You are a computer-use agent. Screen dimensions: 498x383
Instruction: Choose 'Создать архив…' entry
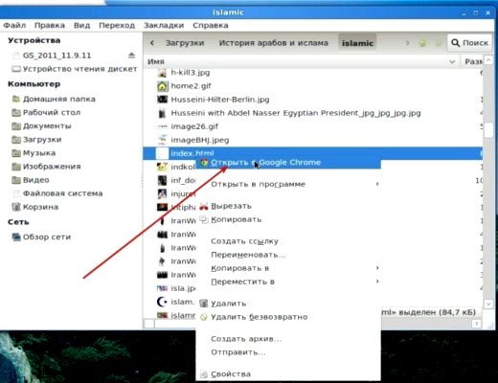(x=288, y=339)
